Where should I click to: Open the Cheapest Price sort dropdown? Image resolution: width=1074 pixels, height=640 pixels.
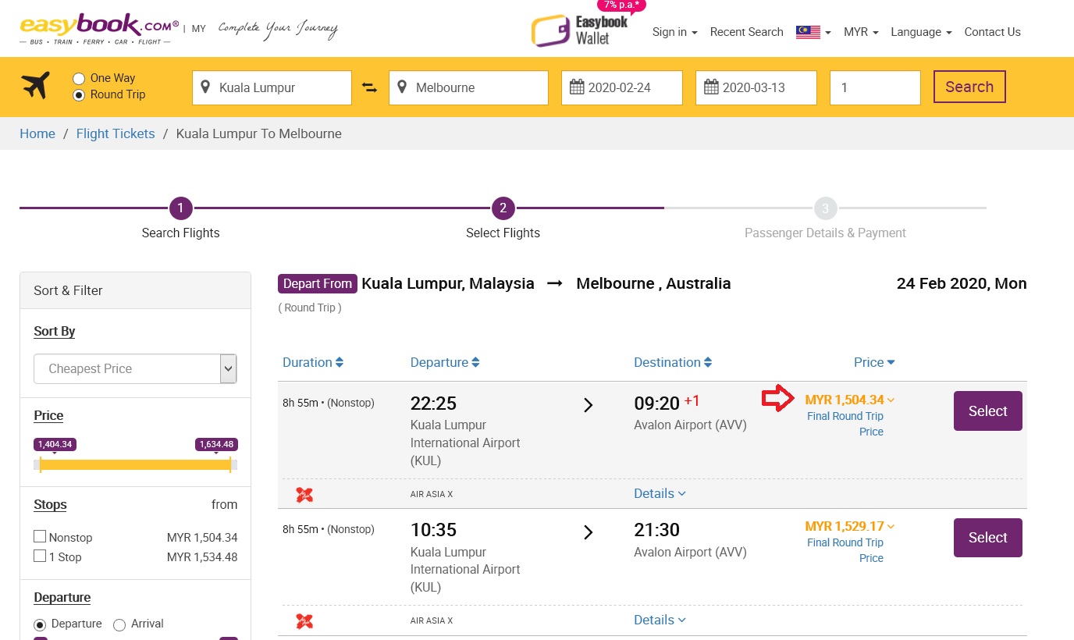135,368
